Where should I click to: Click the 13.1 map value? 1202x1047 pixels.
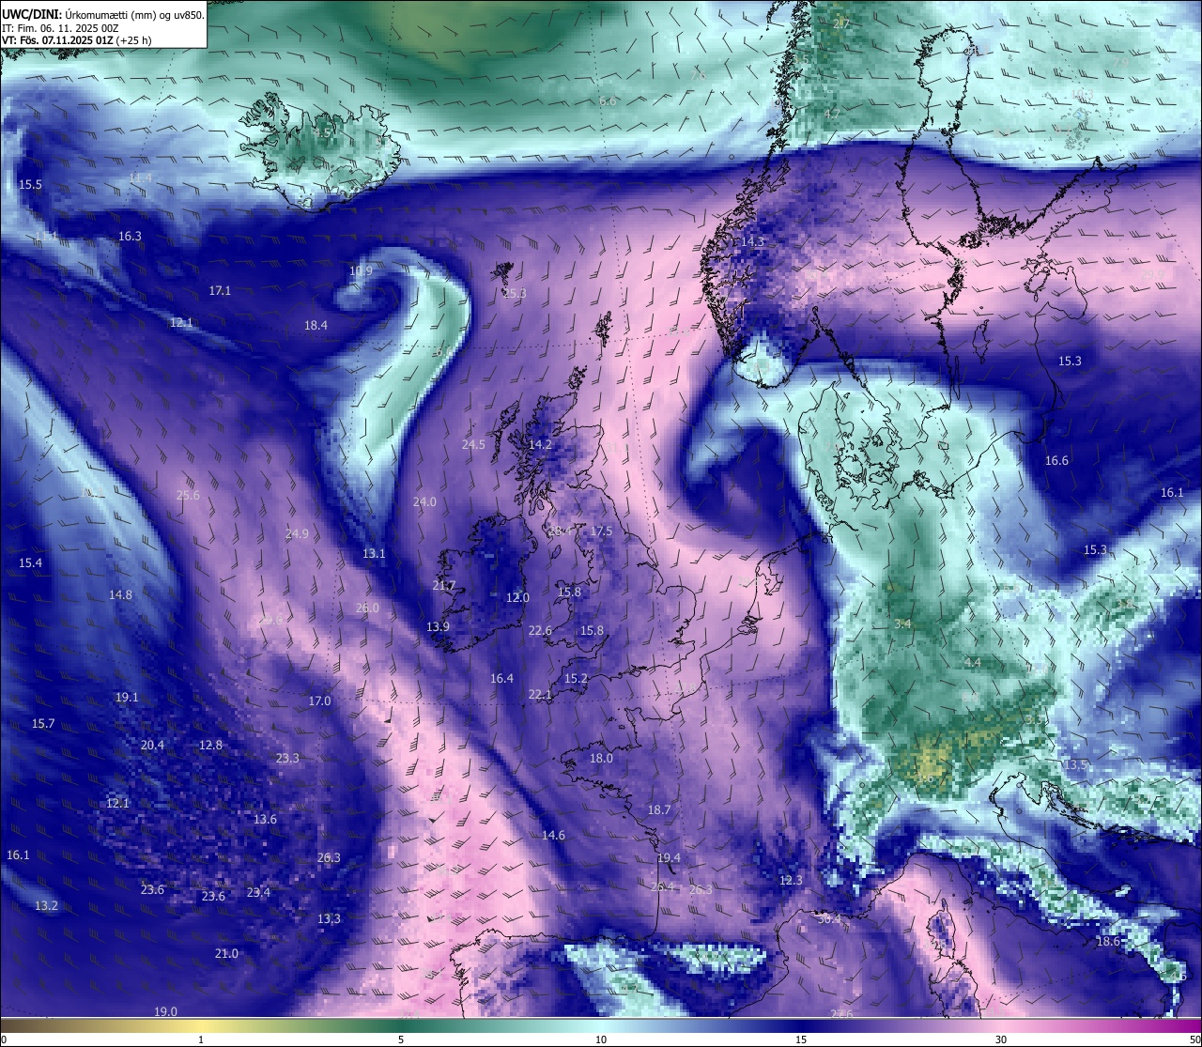pyautogui.click(x=374, y=553)
